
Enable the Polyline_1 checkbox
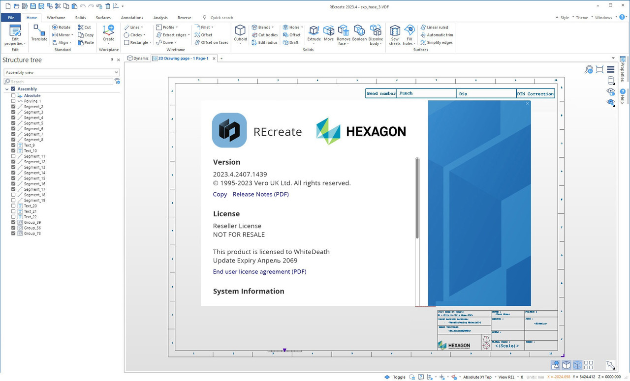[13, 101]
